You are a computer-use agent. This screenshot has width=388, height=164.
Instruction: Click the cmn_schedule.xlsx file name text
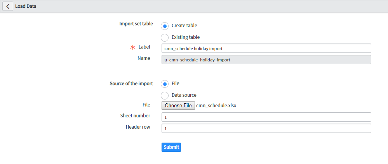point(216,105)
